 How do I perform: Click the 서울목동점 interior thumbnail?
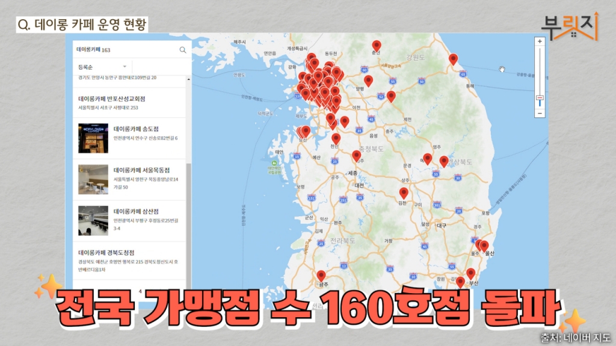tap(93, 180)
